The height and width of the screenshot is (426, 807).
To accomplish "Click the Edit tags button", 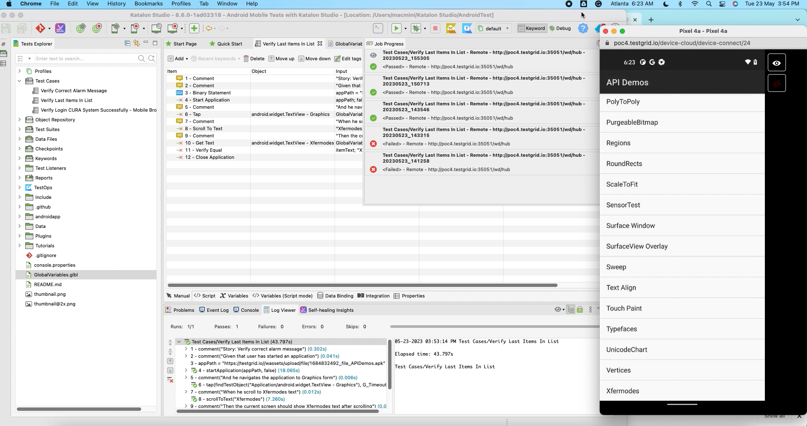I will click(348, 59).
